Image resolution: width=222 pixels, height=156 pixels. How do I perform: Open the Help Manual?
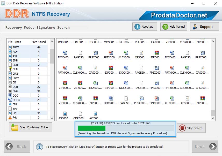point(174,27)
